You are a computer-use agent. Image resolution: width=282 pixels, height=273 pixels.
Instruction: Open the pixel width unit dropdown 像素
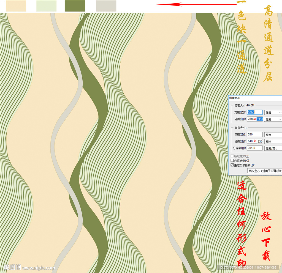pos(273,113)
